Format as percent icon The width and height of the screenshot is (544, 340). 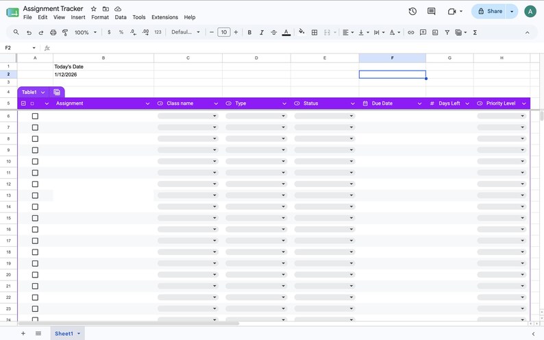(x=121, y=32)
